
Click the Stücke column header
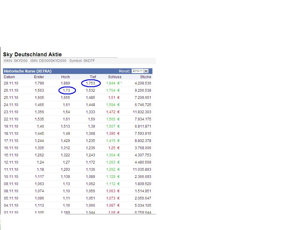(x=146, y=77)
